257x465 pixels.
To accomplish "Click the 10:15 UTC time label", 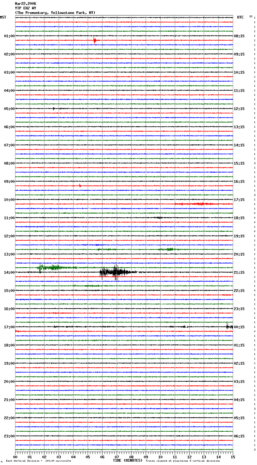I will coord(239,72).
